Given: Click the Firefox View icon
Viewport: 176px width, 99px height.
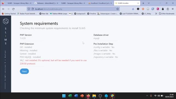Looking at the screenshot, I should point(3,3).
